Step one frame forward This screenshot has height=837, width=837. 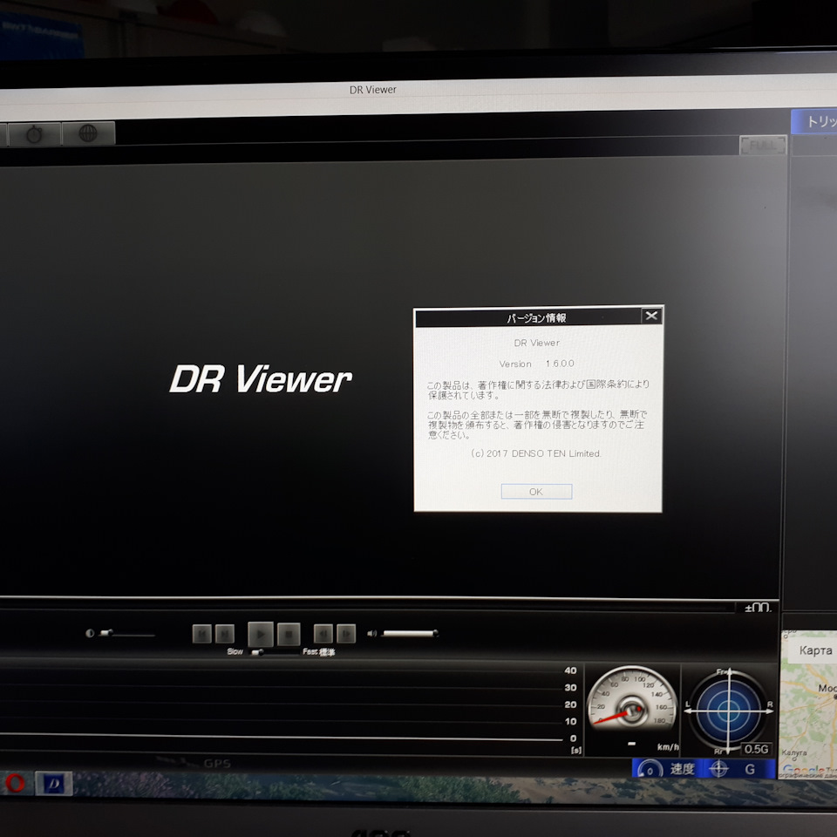346,634
